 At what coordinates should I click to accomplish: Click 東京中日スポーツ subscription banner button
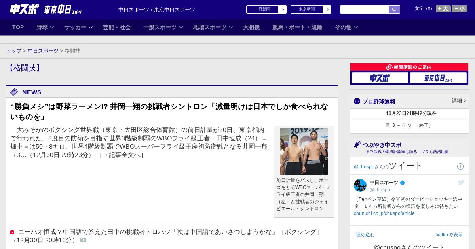click(x=438, y=78)
